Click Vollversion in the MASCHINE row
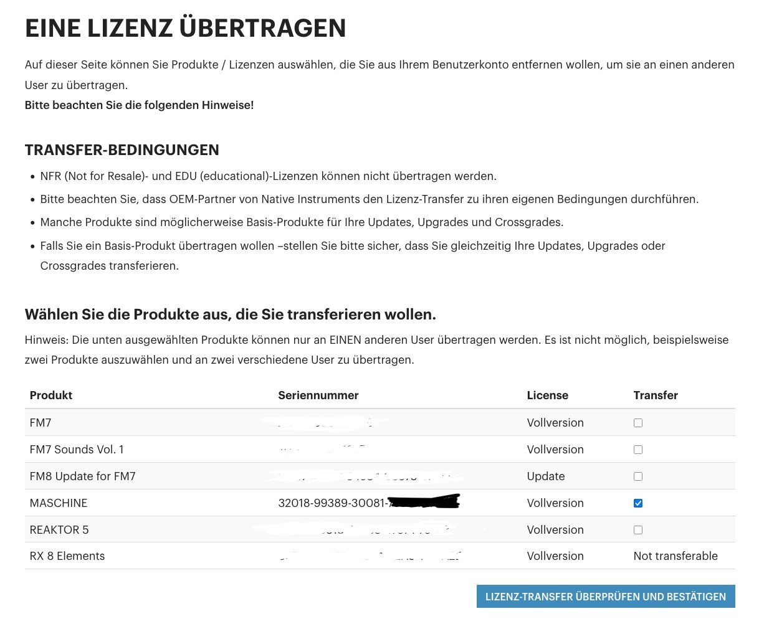Viewport: 759px width, 629px height. click(555, 503)
